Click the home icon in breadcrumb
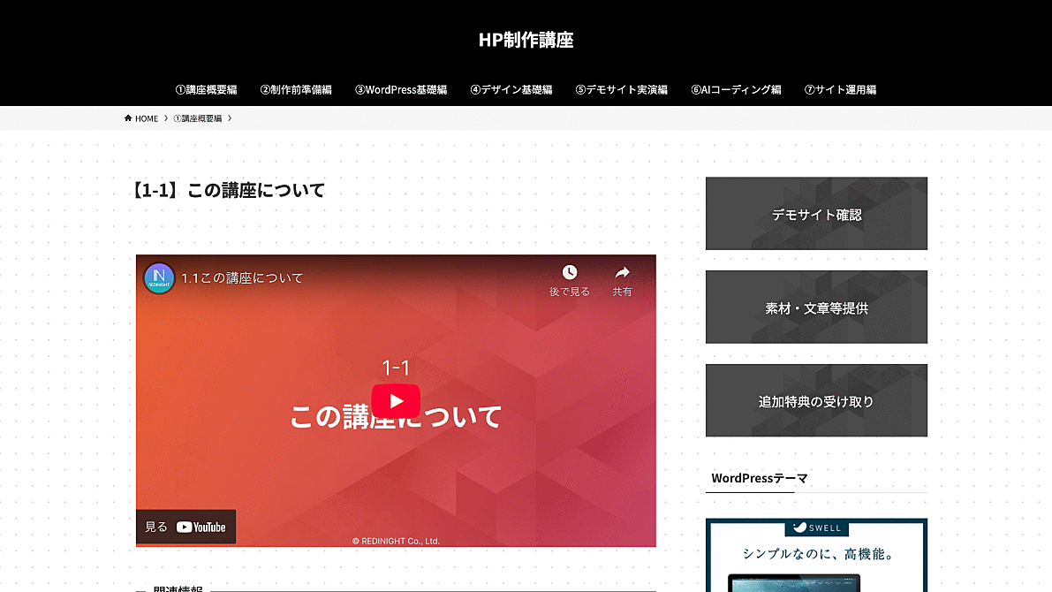The width and height of the screenshot is (1052, 592). pos(129,118)
